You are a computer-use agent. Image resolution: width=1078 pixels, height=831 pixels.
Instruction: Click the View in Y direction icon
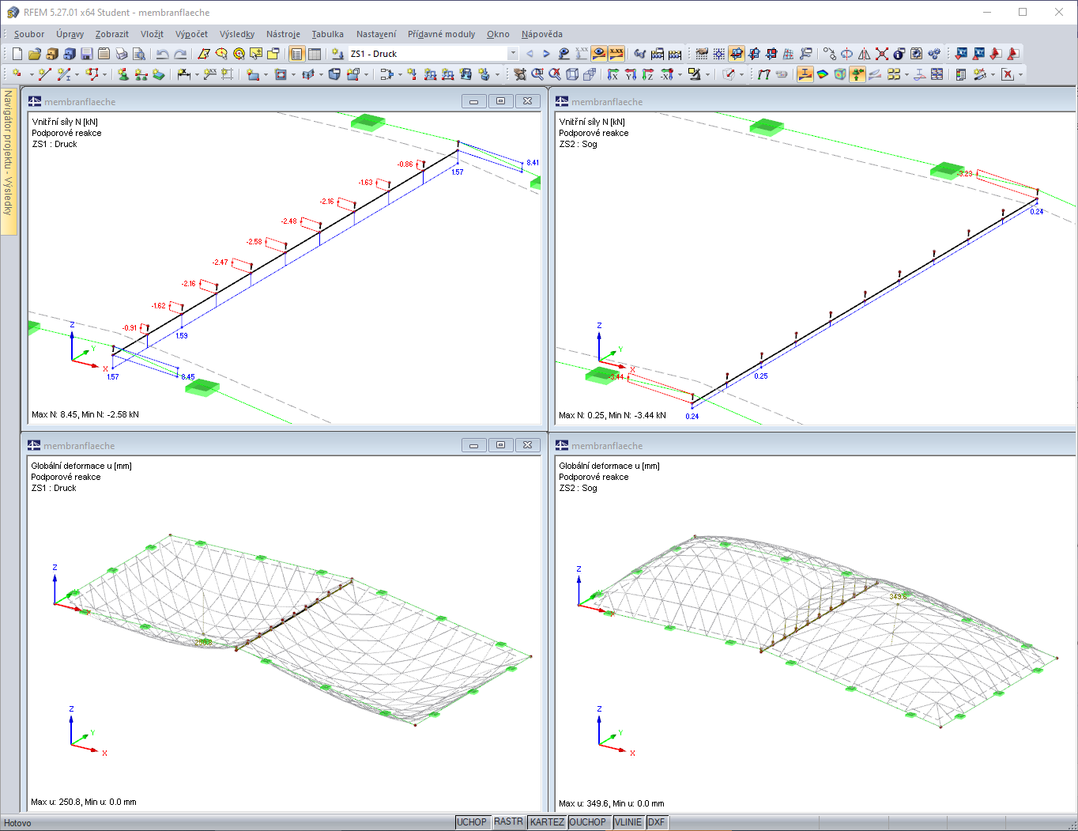coord(631,74)
